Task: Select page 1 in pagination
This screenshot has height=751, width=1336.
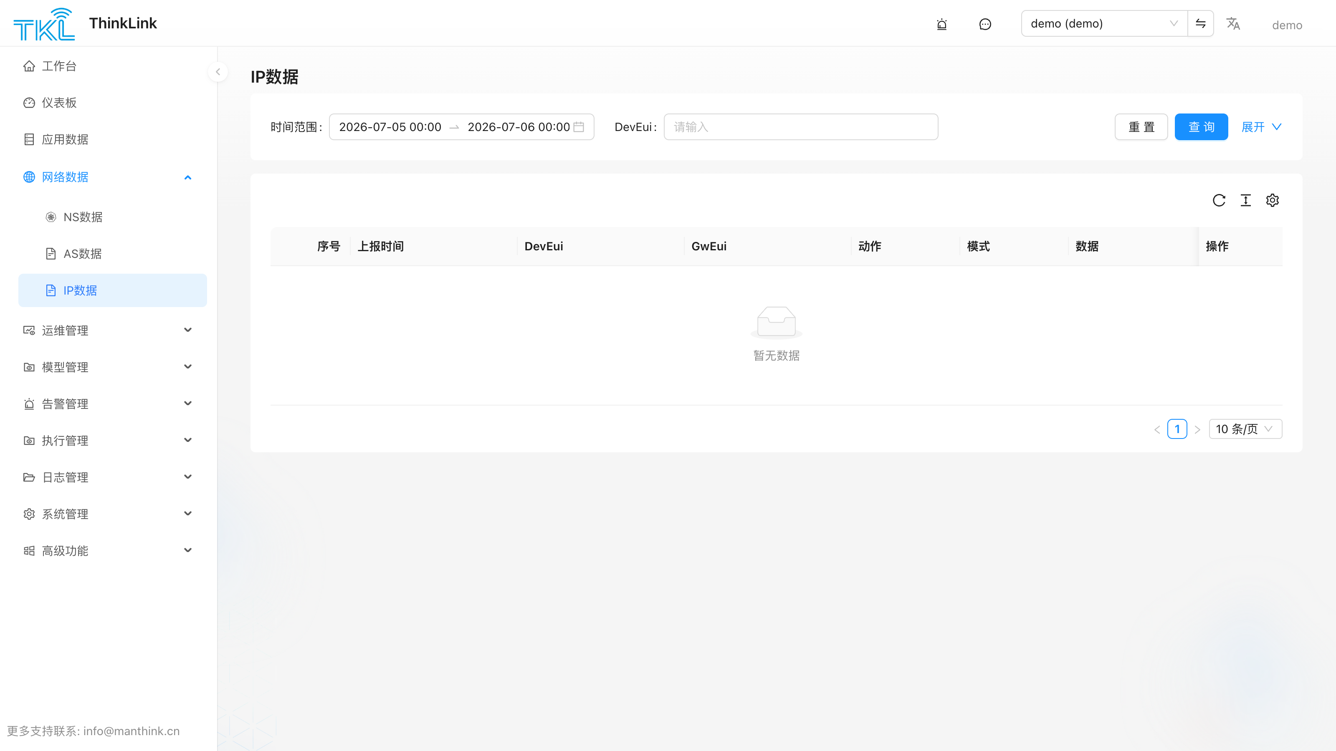Action: click(x=1177, y=429)
